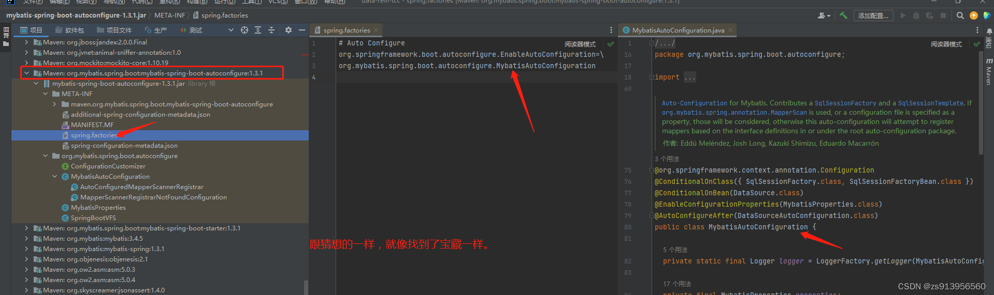Click META-INF in the breadcrumb

point(169,15)
